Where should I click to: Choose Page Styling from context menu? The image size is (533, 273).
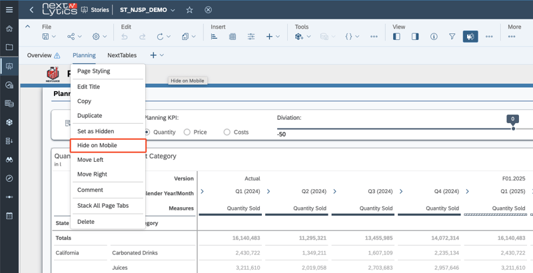pyautogui.click(x=108, y=71)
